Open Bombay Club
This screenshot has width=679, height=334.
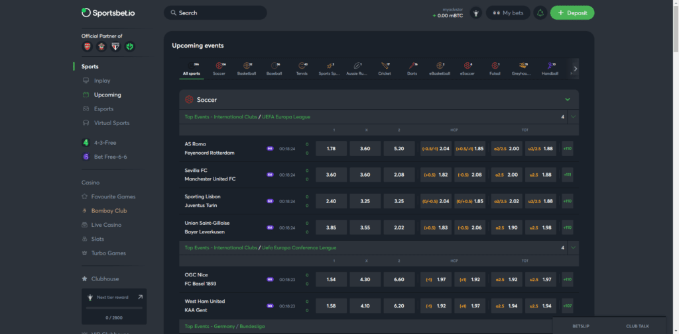[x=109, y=211]
